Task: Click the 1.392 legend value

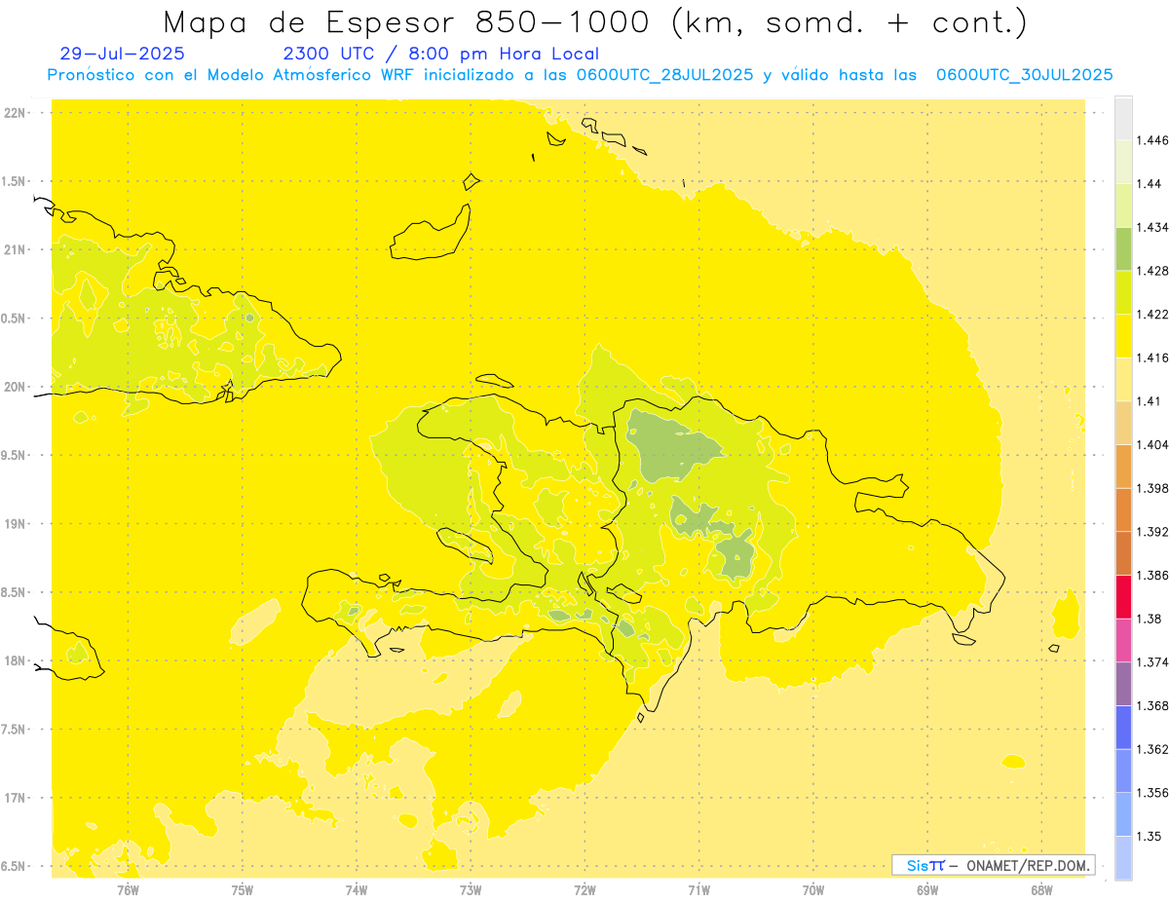Action: coord(1152,532)
